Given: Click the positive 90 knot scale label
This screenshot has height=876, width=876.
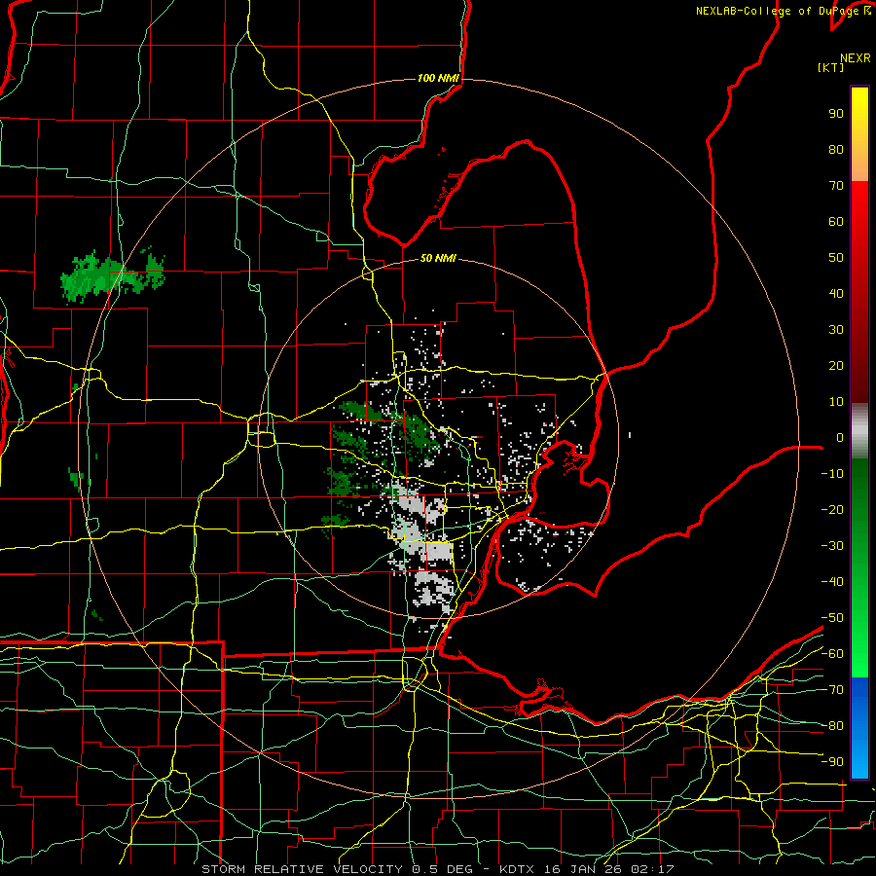Looking at the screenshot, I should 836,114.
